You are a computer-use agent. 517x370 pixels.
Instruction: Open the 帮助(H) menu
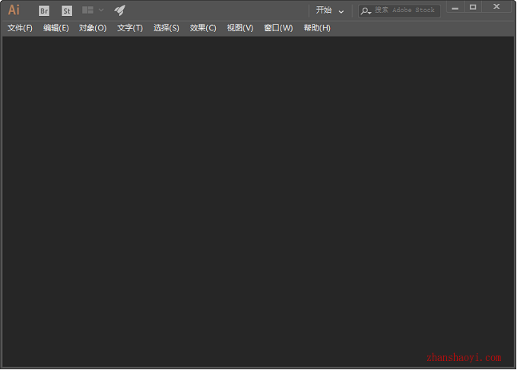click(x=317, y=28)
